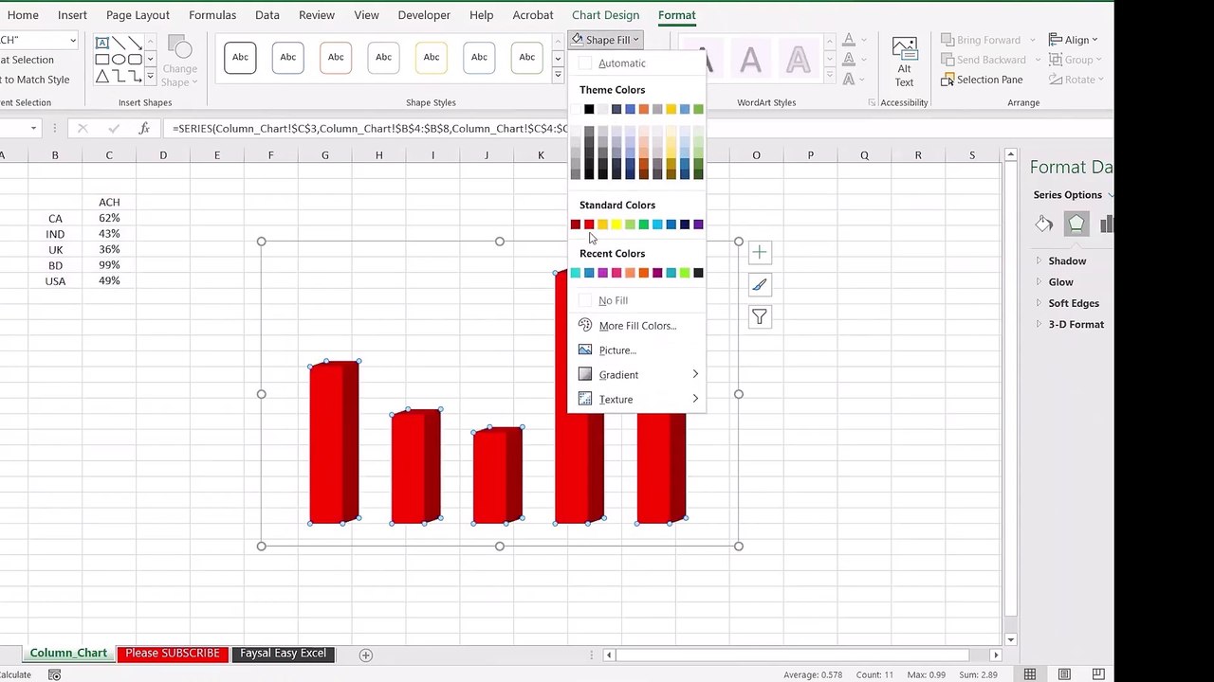1214x682 pixels.
Task: Expand the Insert Shapes gallery More arrow
Action: click(x=150, y=77)
